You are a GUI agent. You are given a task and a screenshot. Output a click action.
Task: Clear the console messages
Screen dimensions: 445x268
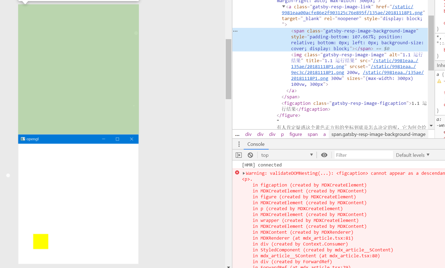(250, 155)
